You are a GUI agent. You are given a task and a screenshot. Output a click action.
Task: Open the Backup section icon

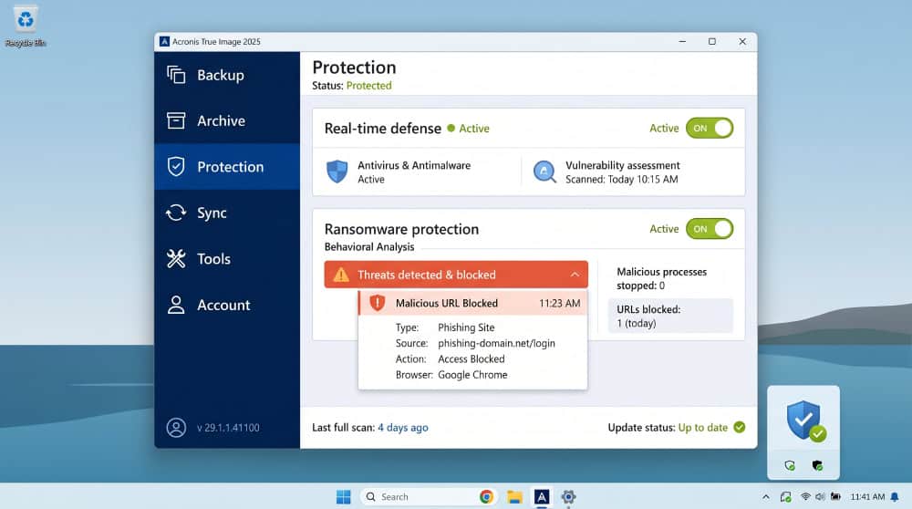point(176,75)
